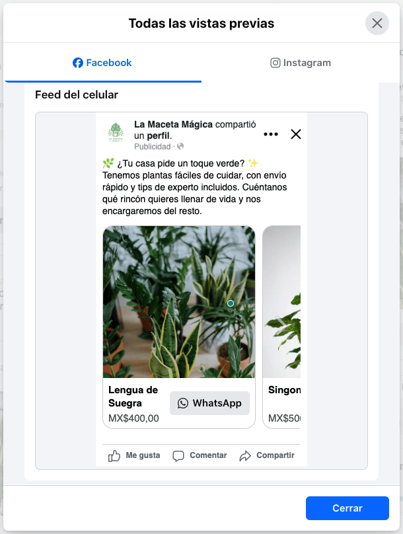Click the WhatsApp icon on the call-to-action

point(183,402)
